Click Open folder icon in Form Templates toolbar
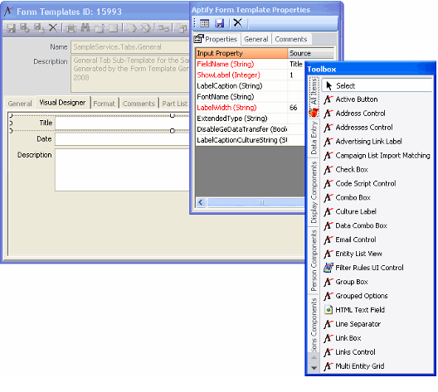438x392 pixels. pyautogui.click(x=100, y=28)
